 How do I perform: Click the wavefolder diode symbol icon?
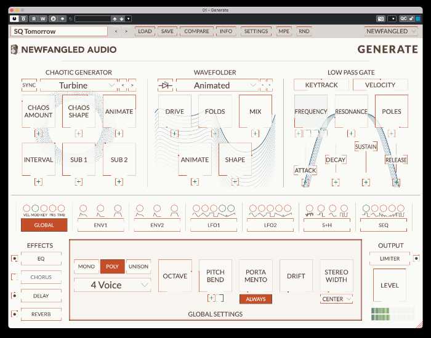pos(165,85)
